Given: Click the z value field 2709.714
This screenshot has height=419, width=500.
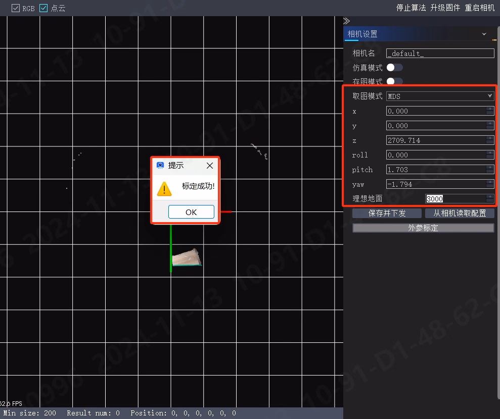Looking at the screenshot, I should tap(436, 140).
